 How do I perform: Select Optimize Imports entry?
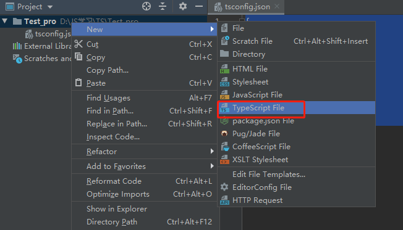(144, 194)
